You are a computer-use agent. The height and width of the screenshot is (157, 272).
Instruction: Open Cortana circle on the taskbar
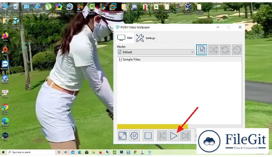pyautogui.click(x=59, y=152)
